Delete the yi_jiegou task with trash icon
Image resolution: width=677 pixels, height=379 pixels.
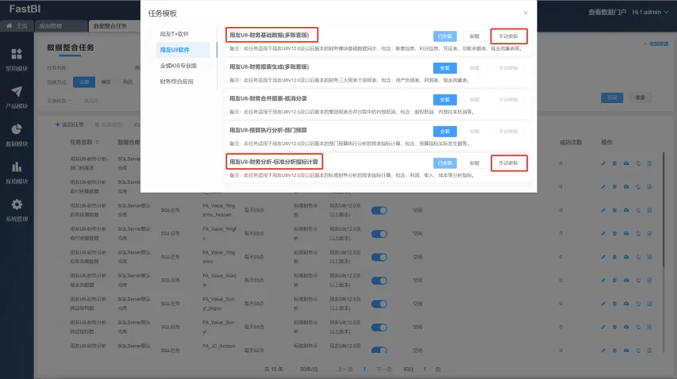click(x=614, y=304)
